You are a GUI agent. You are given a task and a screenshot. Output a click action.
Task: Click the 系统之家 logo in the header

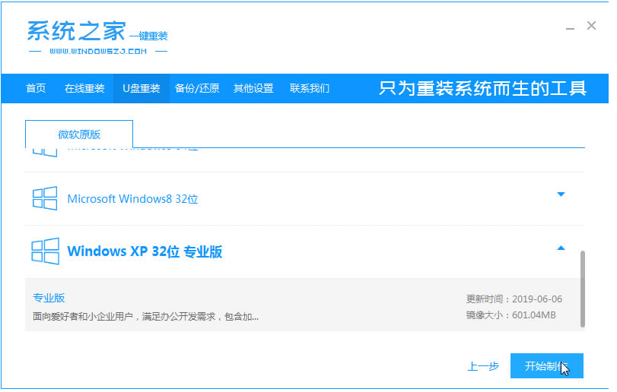coord(97,38)
